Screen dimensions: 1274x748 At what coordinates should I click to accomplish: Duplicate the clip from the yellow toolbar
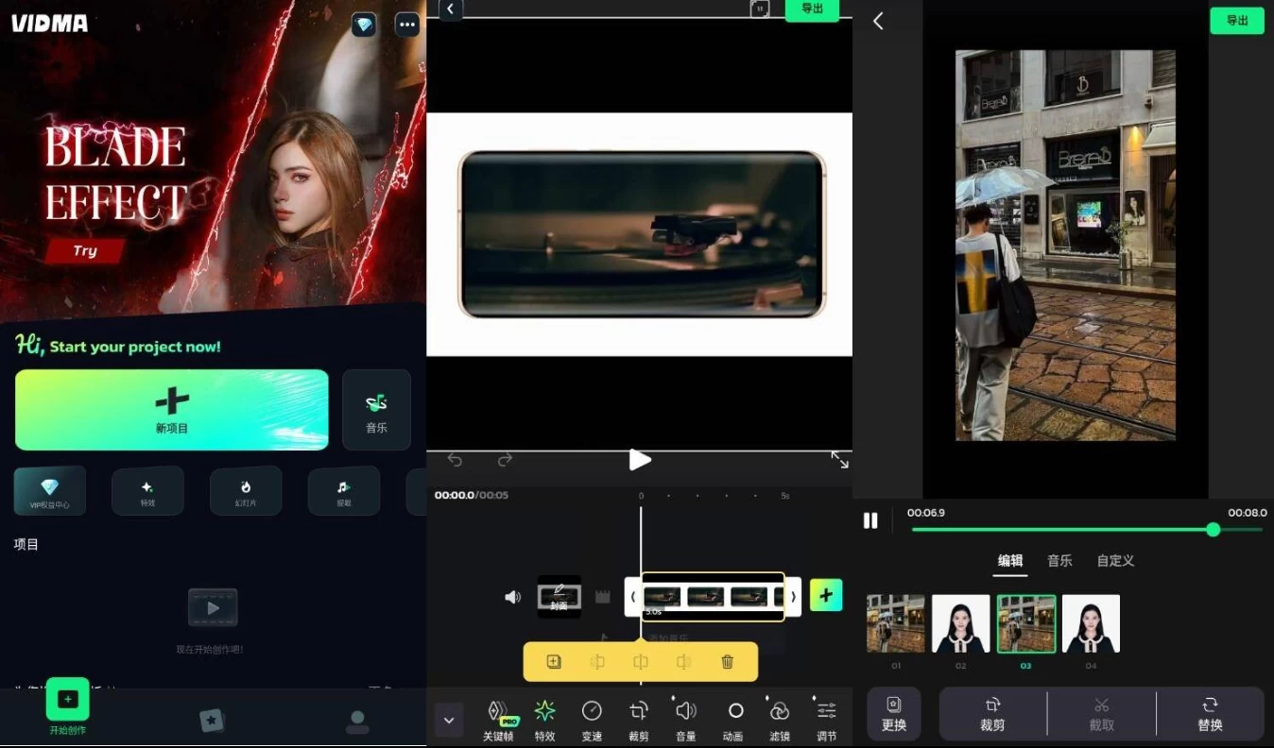554,662
